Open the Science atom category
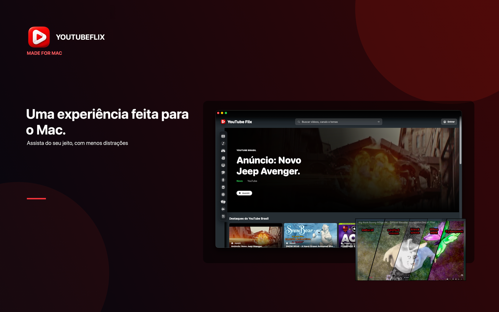This screenshot has height=312, width=499. coord(223,194)
